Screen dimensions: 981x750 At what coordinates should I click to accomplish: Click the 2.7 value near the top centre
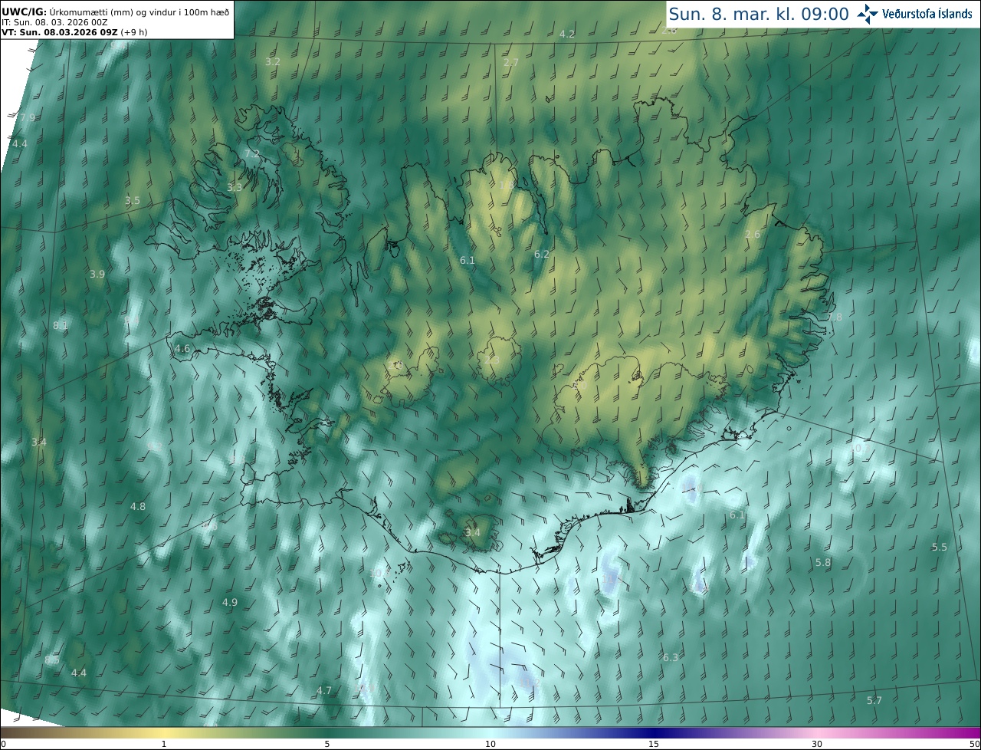[511, 62]
